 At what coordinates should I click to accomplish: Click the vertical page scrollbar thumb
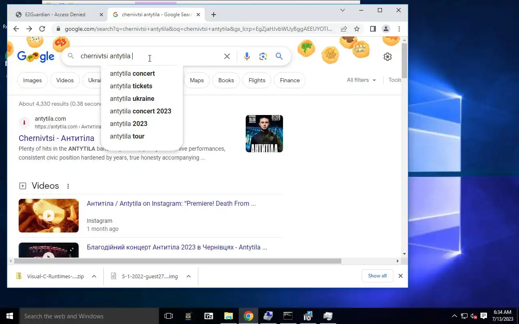tap(404, 60)
